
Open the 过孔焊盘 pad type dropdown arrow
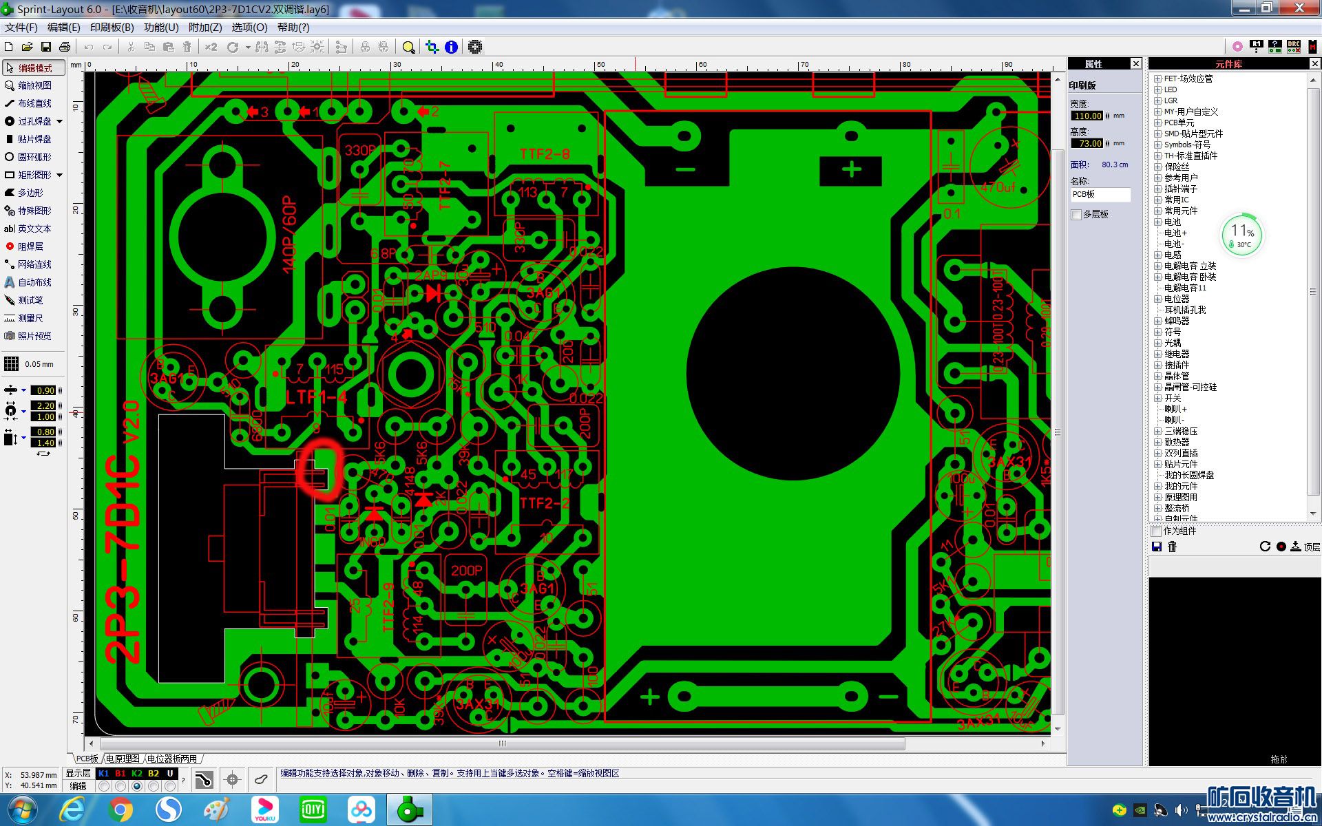[60, 121]
